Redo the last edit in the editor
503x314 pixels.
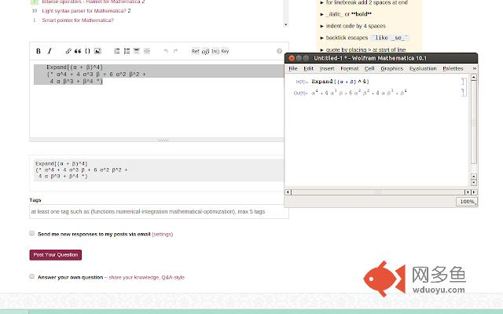(175, 51)
